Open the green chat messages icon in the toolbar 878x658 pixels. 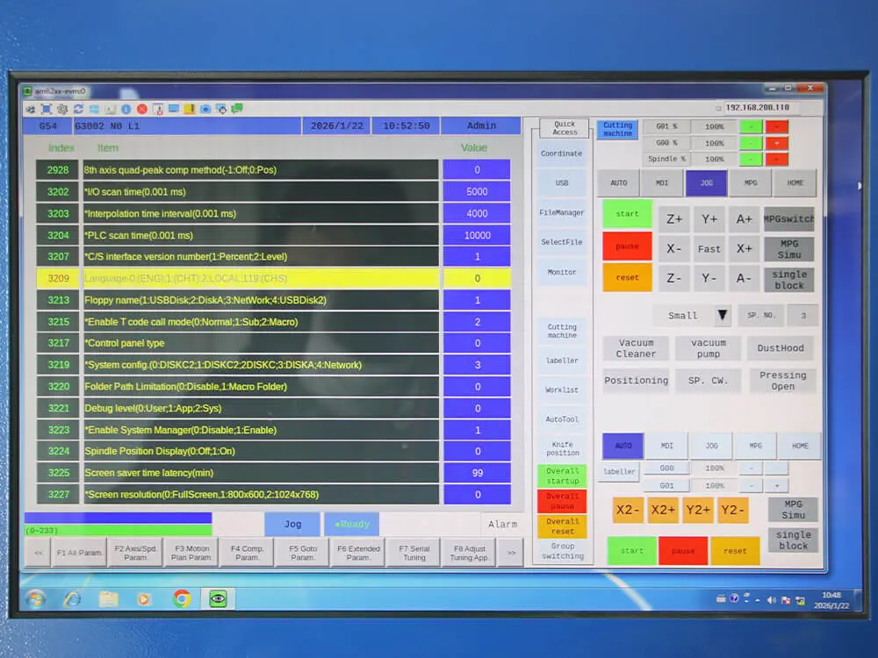(238, 108)
